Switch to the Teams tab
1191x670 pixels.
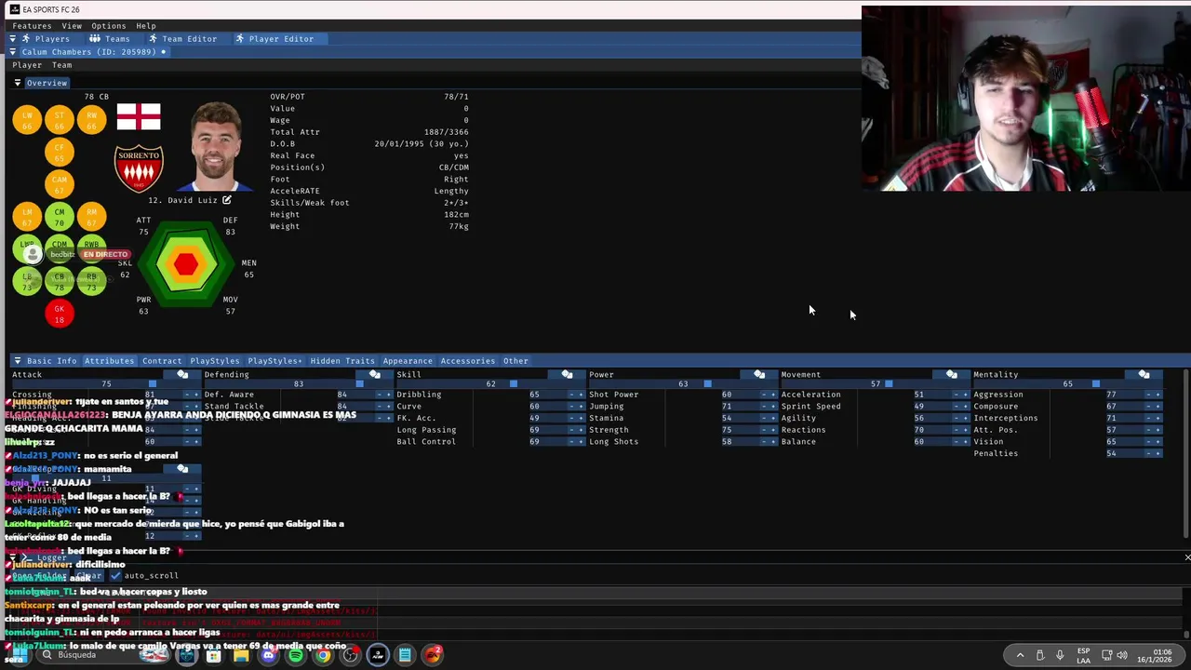click(111, 39)
